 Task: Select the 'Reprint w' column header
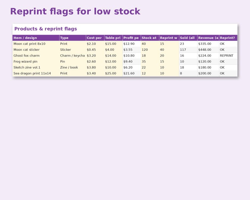point(169,38)
